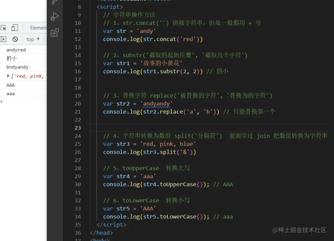
Task: Click line number 23 in the gutter
Action: click(78, 128)
